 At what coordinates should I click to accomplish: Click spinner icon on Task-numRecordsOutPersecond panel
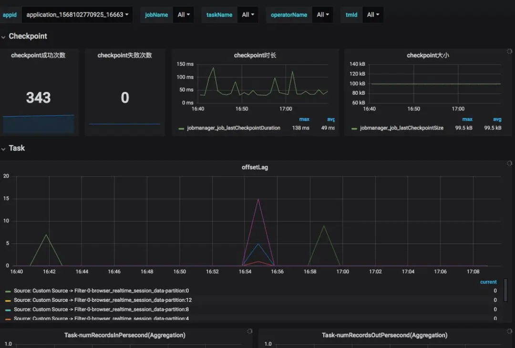coord(509,331)
